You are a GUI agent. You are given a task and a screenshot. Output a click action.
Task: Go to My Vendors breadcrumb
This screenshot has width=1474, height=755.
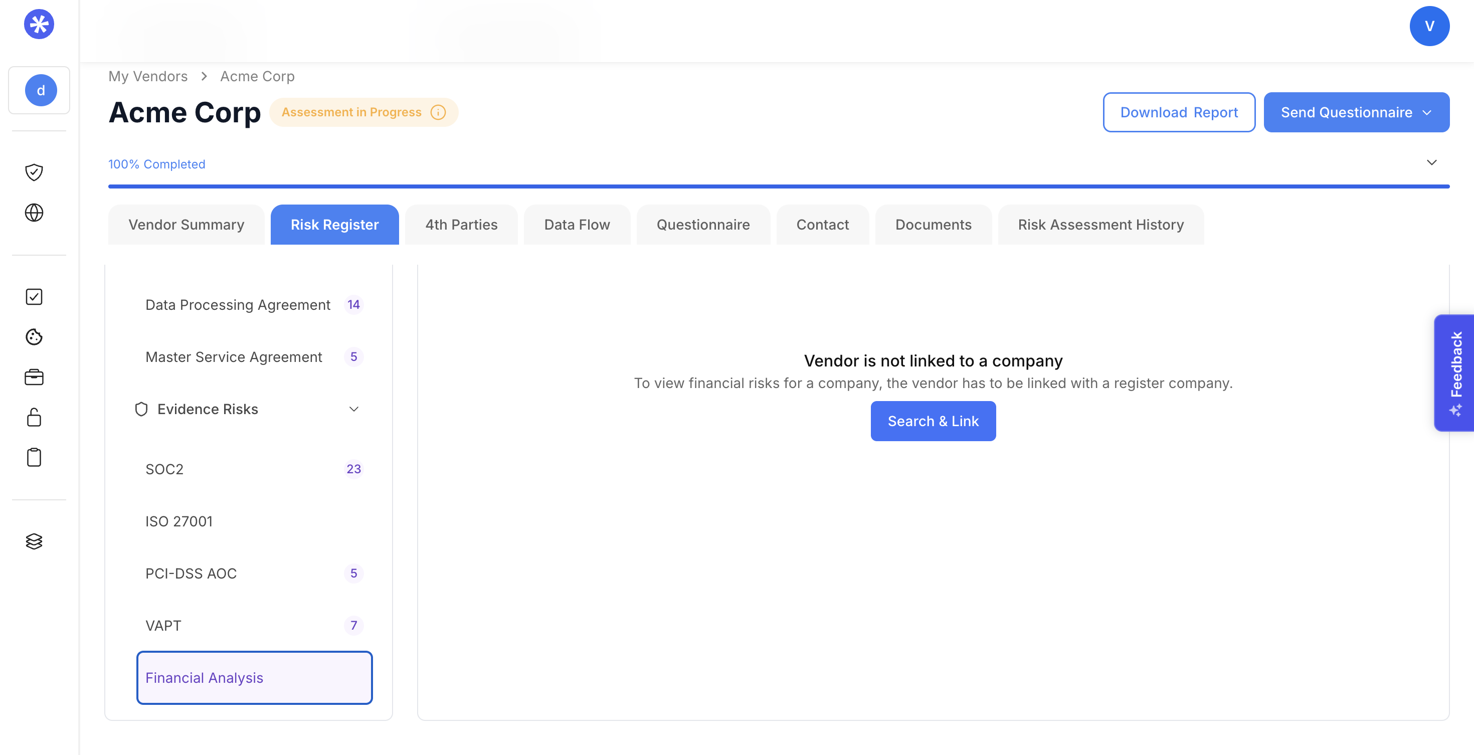click(147, 76)
